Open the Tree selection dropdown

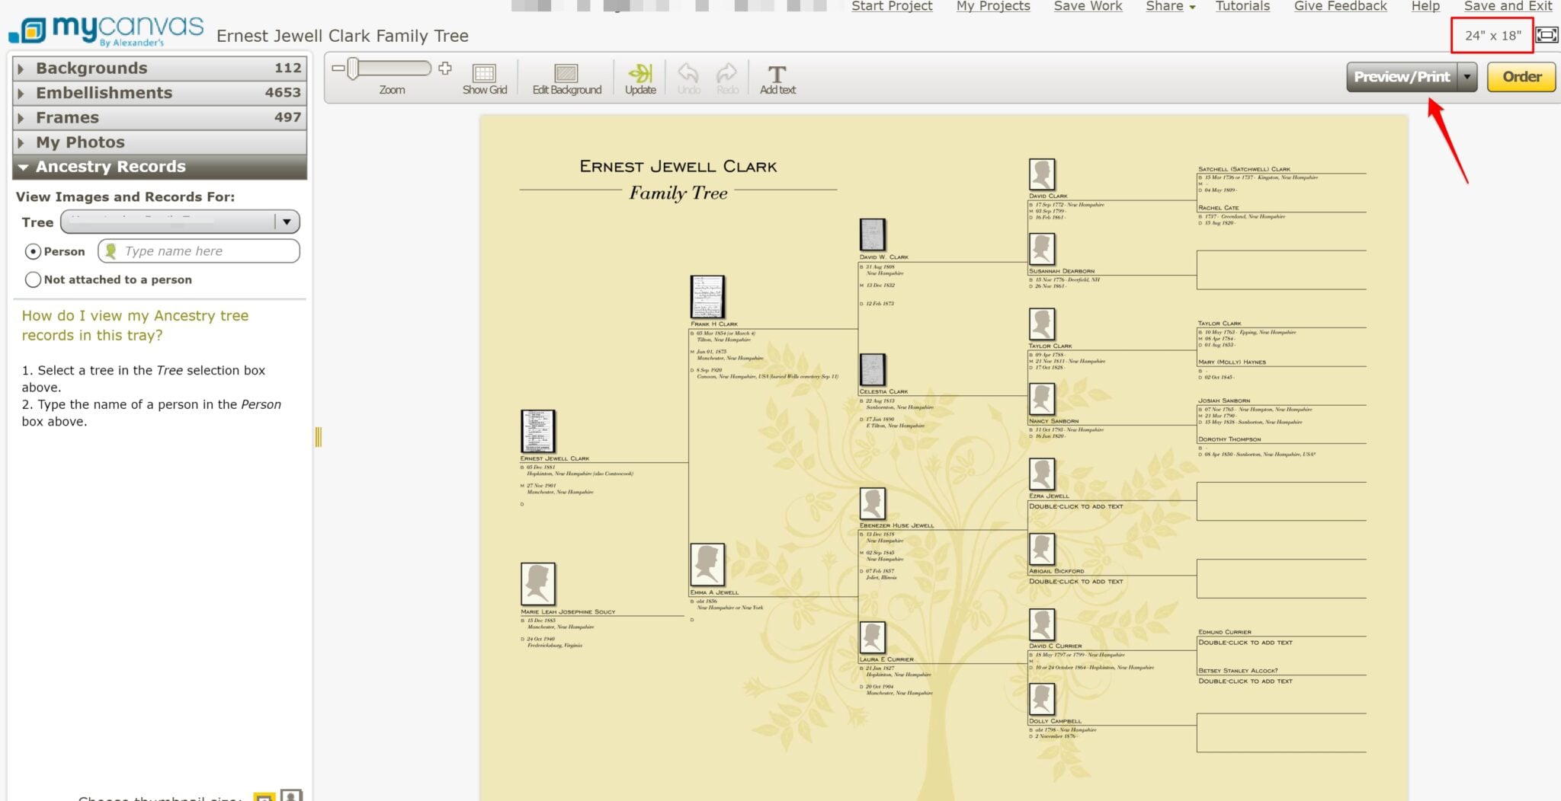click(287, 222)
